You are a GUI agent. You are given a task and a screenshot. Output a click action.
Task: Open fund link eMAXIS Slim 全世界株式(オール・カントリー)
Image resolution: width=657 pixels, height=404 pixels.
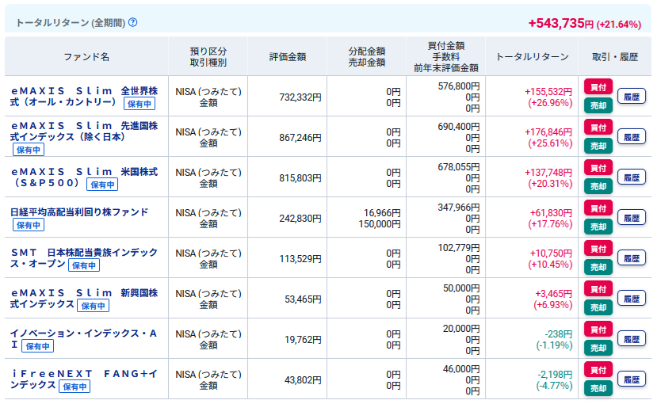pos(84,97)
